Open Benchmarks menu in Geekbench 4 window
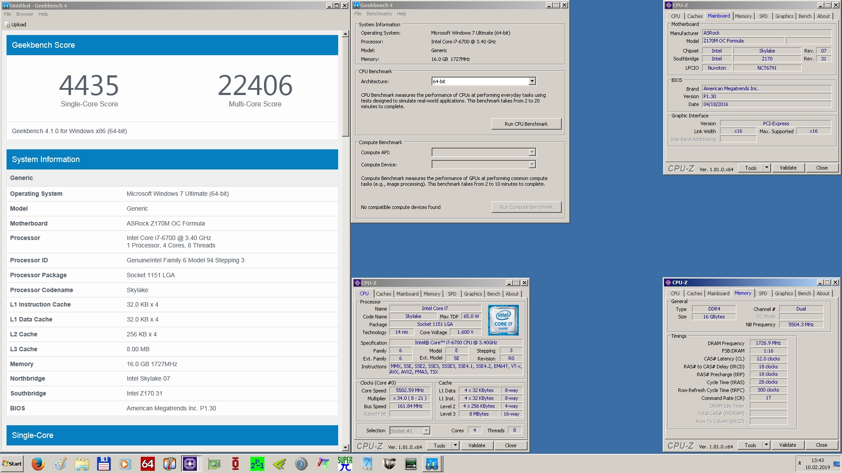Image resolution: width=842 pixels, height=473 pixels. coord(379,14)
